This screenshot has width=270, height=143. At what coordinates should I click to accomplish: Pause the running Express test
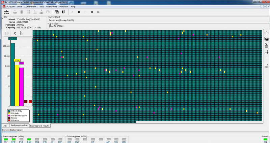[92, 12]
